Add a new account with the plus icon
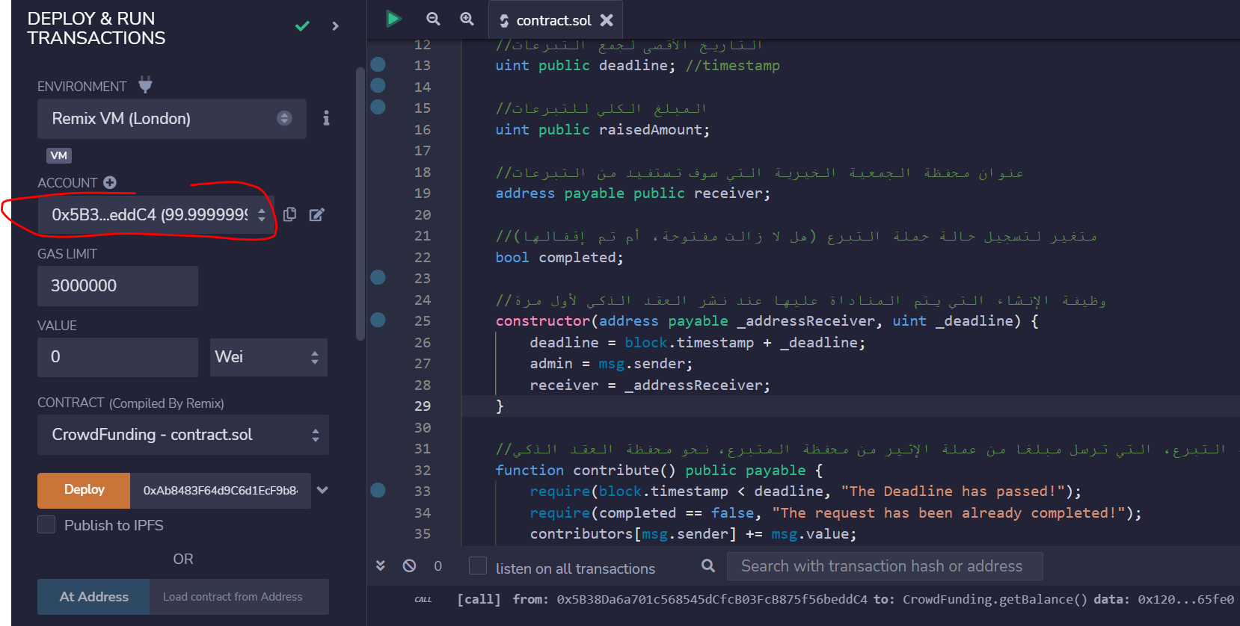The width and height of the screenshot is (1240, 626). [x=110, y=182]
